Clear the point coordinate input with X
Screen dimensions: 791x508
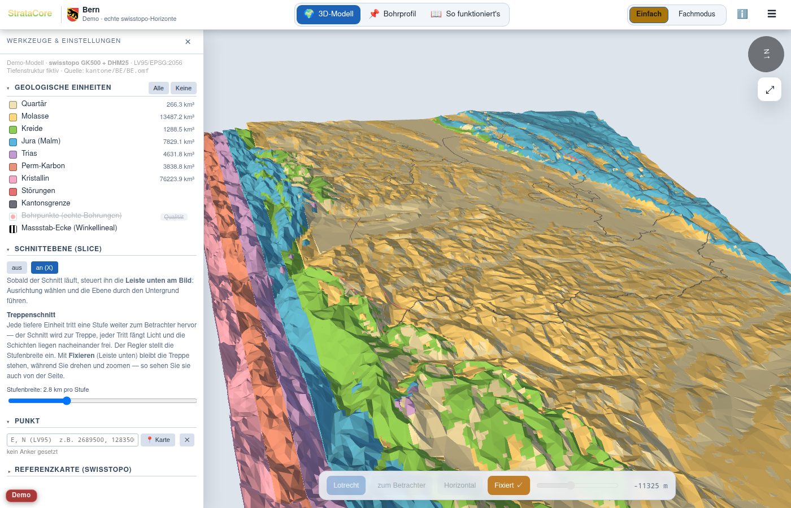pyautogui.click(x=187, y=440)
